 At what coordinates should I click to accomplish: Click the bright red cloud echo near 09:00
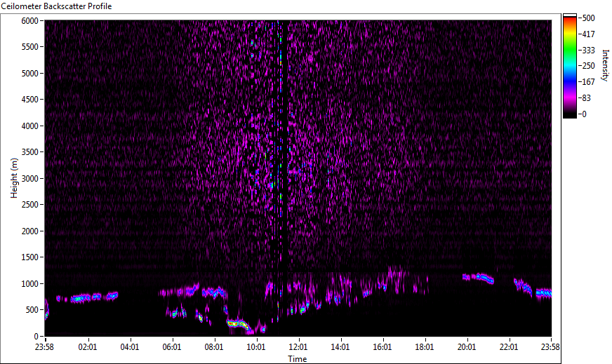(237, 324)
